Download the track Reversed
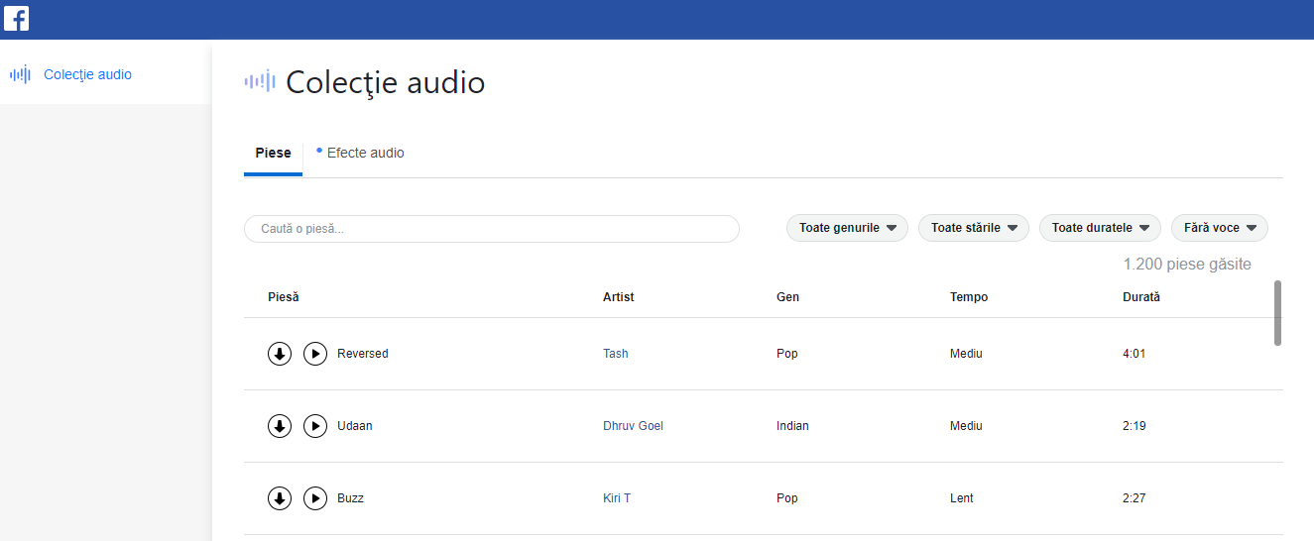 [x=280, y=354]
